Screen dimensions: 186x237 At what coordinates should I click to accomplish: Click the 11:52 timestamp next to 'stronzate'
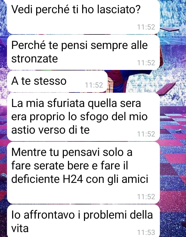tap(146, 63)
